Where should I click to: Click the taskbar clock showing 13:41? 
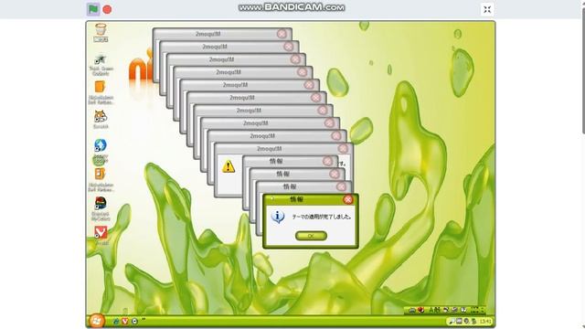point(485,321)
